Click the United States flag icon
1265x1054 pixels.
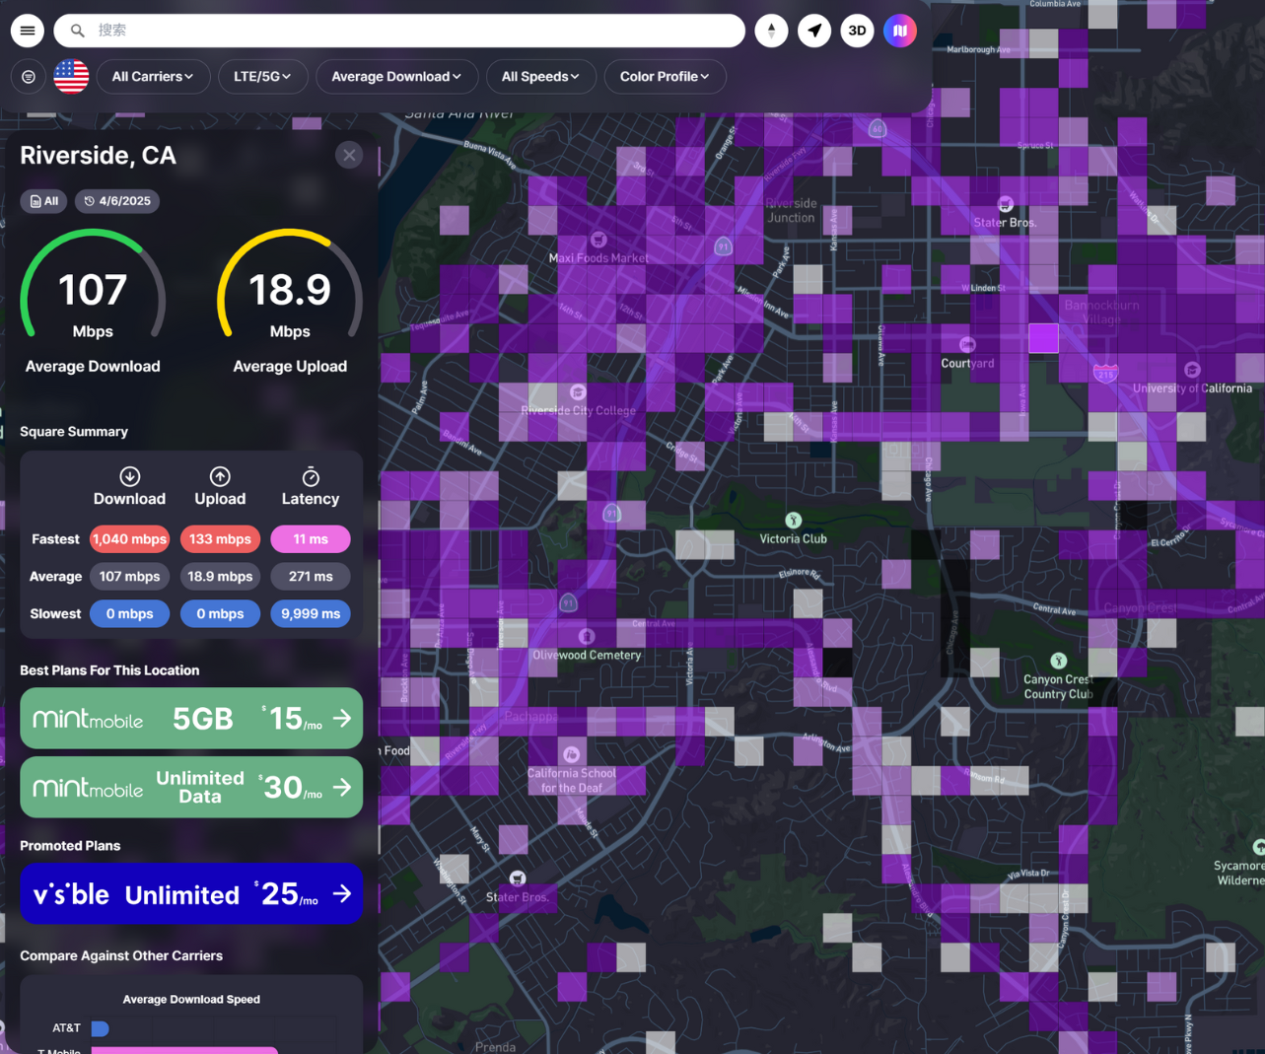click(x=71, y=77)
